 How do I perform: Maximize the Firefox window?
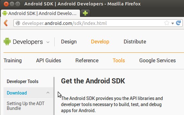click(18, 4)
